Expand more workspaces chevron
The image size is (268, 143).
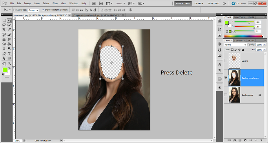click(x=224, y=4)
